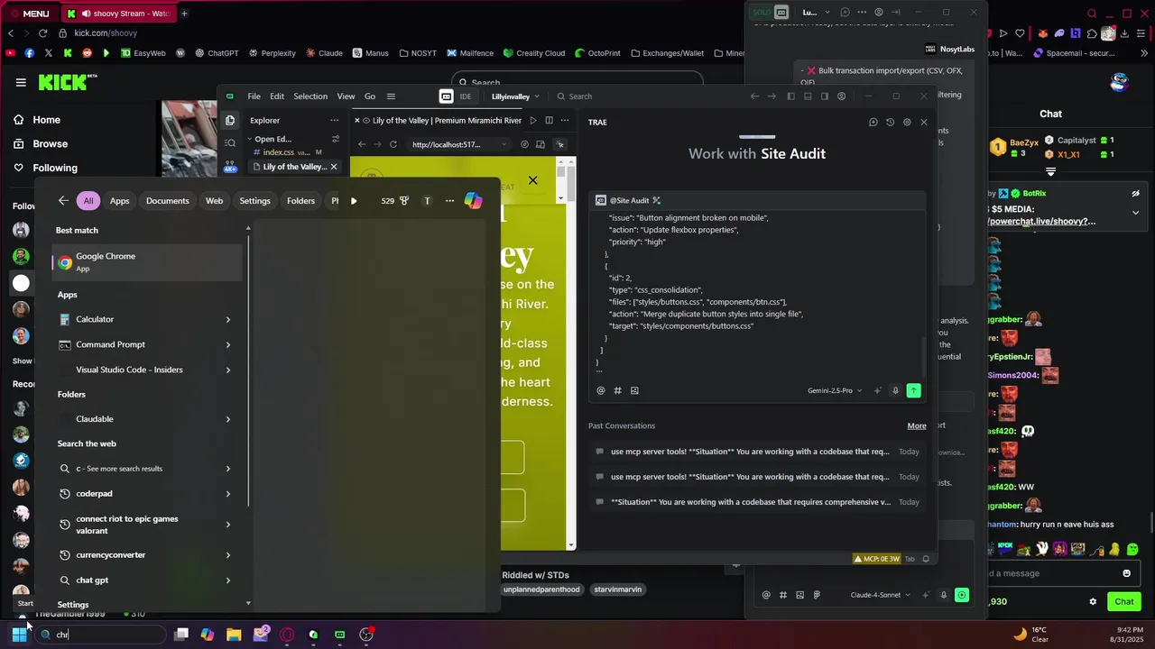
Task: Open search icon in Trae activity bar
Action: 230,142
